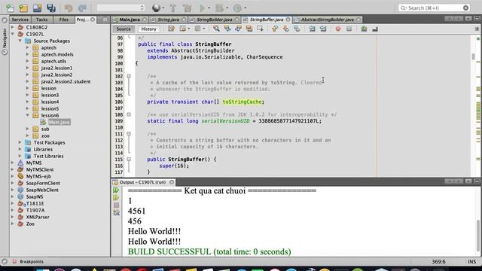Click the Source view button
Image resolution: width=482 pixels, height=271 pixels.
coord(124,29)
